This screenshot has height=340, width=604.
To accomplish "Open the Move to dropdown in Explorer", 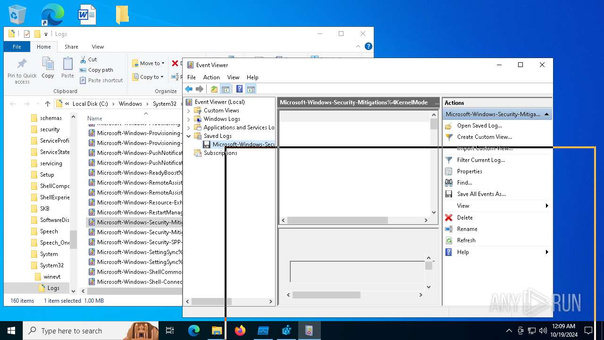I will coord(149,63).
